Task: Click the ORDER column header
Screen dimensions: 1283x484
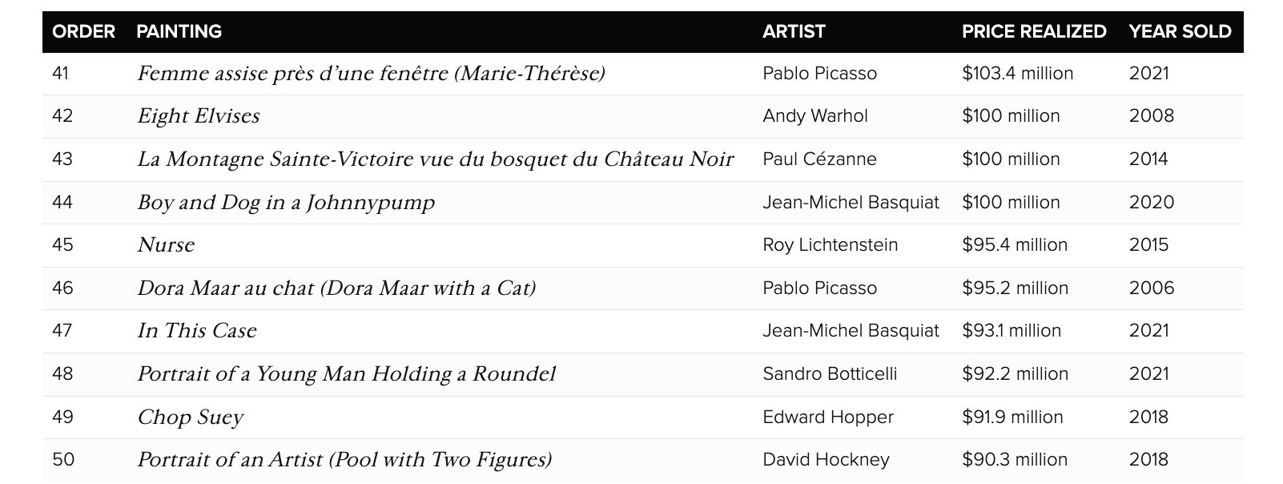Action: (83, 31)
